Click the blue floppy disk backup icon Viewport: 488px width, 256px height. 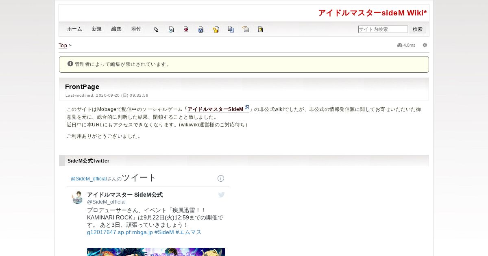pyautogui.click(x=201, y=29)
